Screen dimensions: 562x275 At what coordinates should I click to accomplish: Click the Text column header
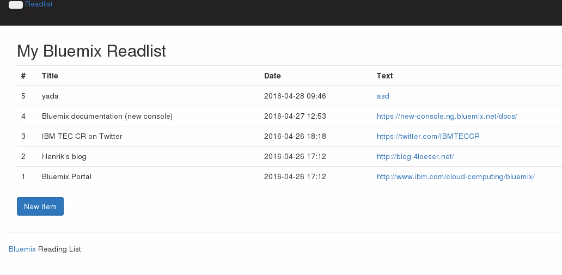tap(384, 76)
